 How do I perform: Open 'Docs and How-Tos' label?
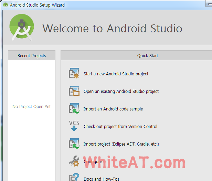point(101,179)
